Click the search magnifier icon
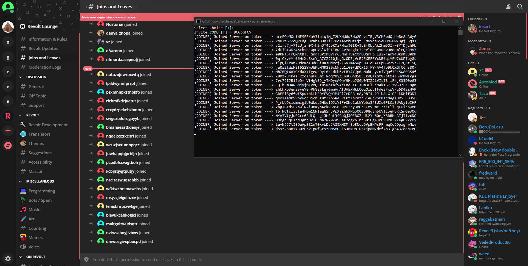The height and width of the screenshot is (266, 528). pos(520,6)
